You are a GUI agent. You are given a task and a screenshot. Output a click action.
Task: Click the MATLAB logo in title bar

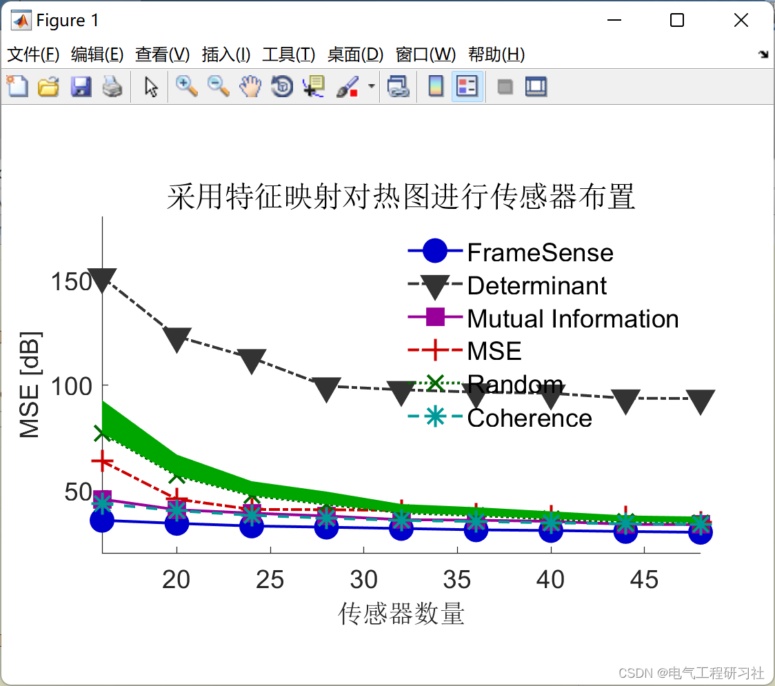pos(21,20)
